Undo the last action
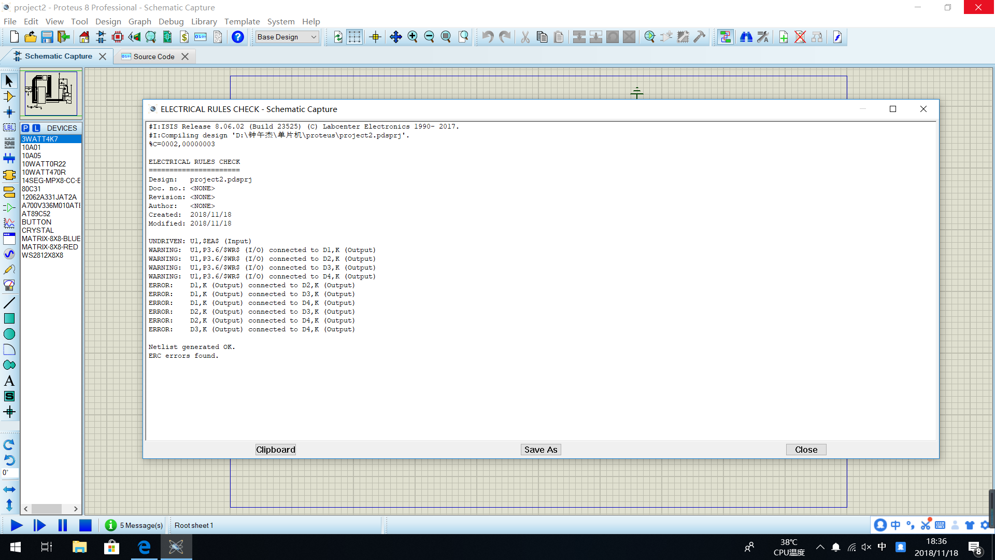 point(488,37)
